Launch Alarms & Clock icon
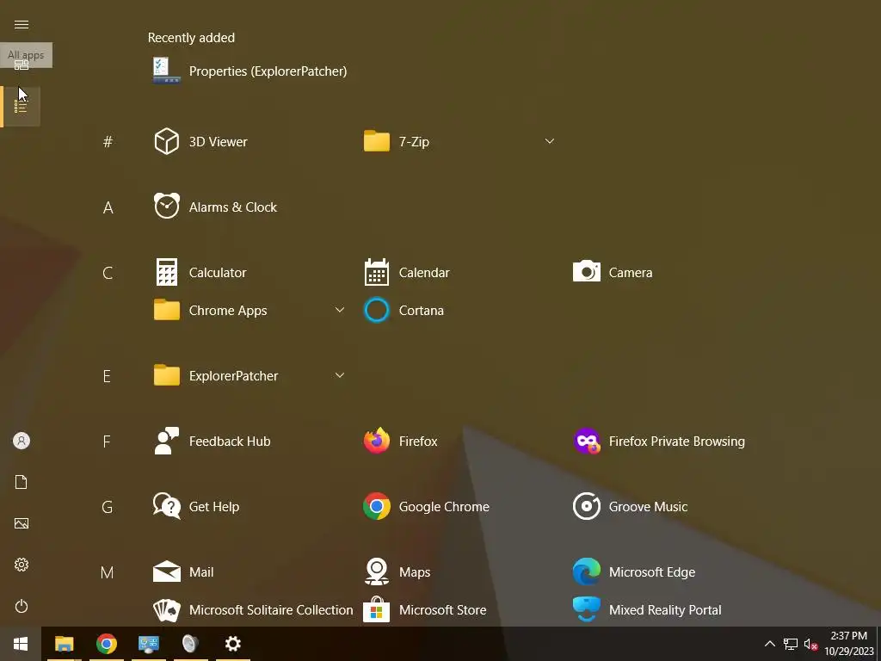Image resolution: width=881 pixels, height=661 pixels. [x=166, y=207]
